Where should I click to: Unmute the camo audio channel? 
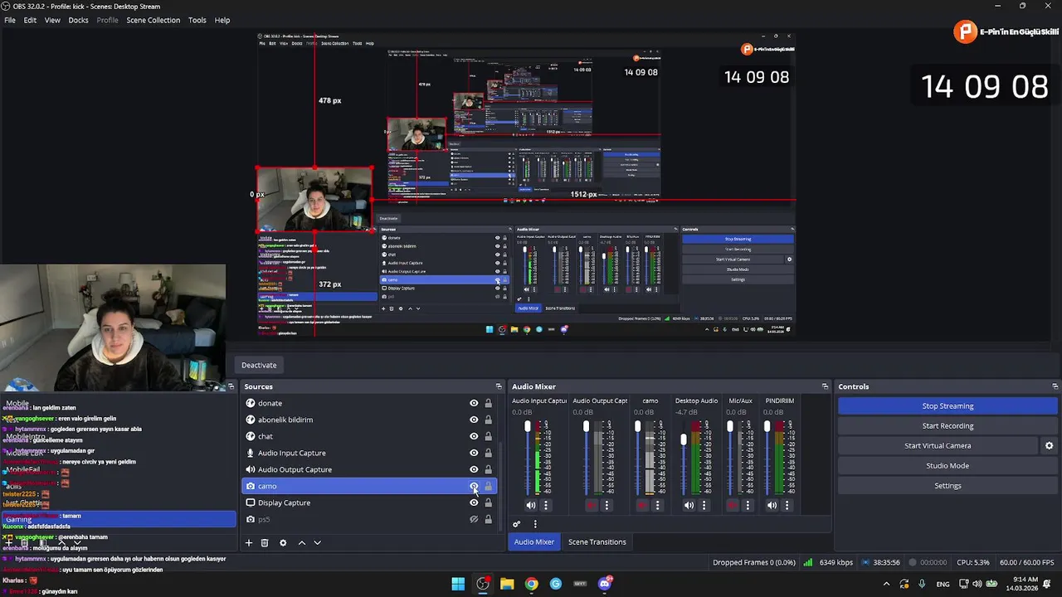(642, 505)
